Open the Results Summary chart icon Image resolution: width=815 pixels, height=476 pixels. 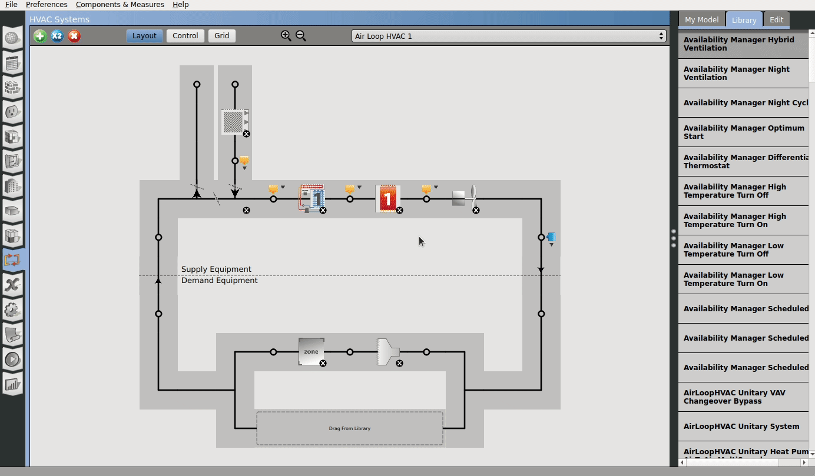(x=12, y=383)
